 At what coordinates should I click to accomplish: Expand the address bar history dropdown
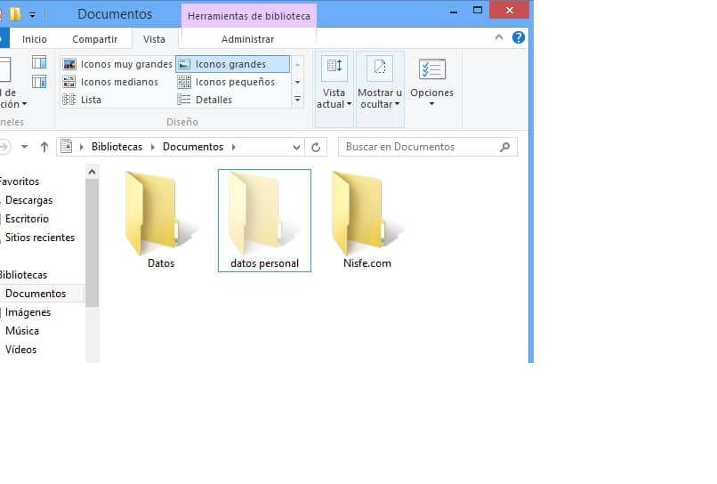pyautogui.click(x=296, y=148)
